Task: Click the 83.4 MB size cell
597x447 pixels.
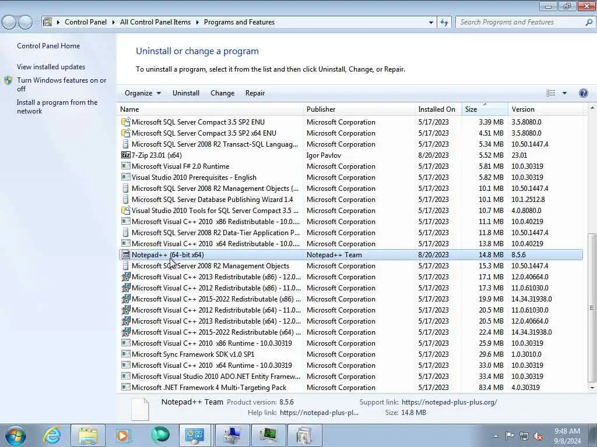Action: point(491,388)
